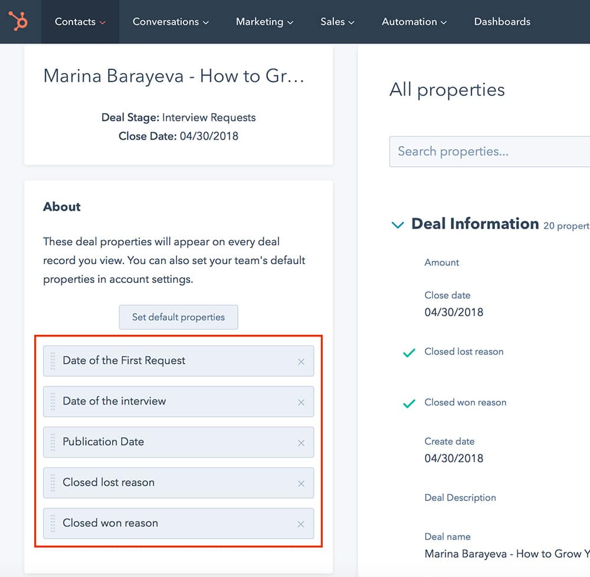This screenshot has width=590, height=577.
Task: Click the green checkmark beside Closed won reason
Action: (x=408, y=403)
